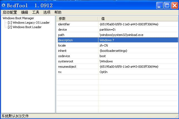Screen dimensions: 179x119
Task: Maximize the BcdTool window
Action: [167, 5]
